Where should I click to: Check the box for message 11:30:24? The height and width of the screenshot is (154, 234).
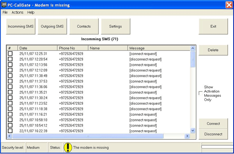click(x=10, y=98)
